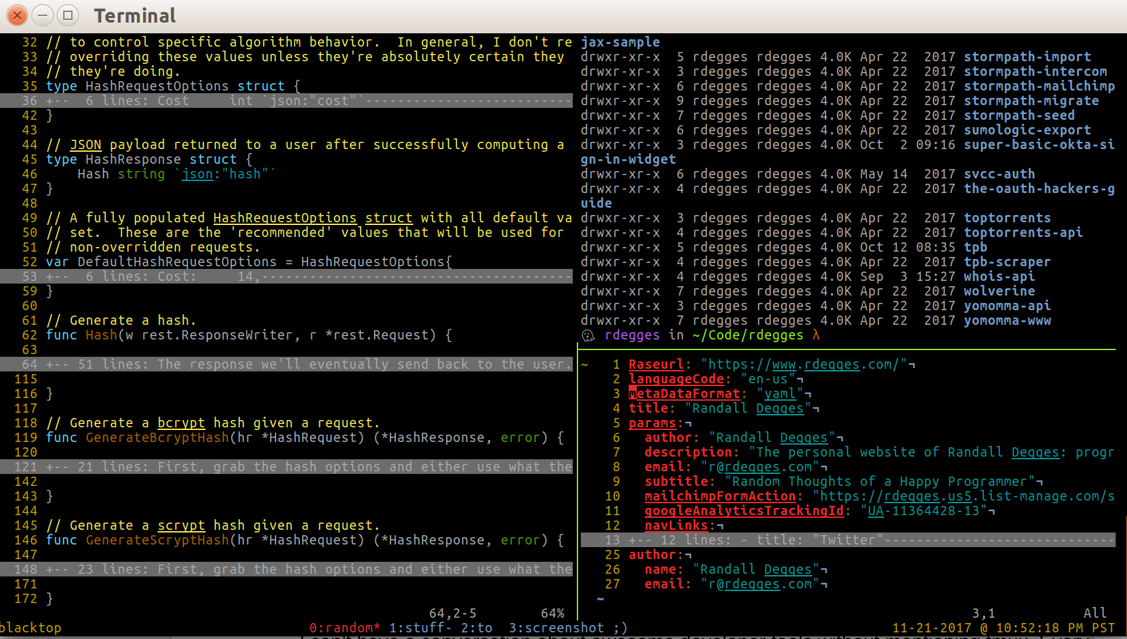Screen dimensions: 1127x639
Task: Click the prompt icon before rdegges
Action: 588,335
